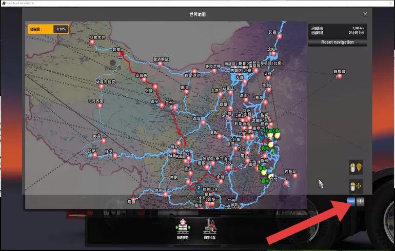Click the Euro Truck Simulator 2 title bar
This screenshot has height=251, width=395.
click(197, 3)
